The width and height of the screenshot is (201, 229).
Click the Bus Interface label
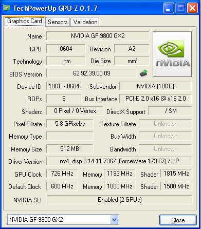[101, 99]
